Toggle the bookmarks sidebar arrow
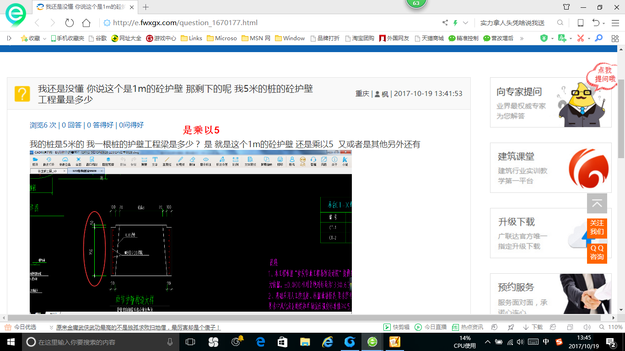Image resolution: width=625 pixels, height=351 pixels. tap(9, 38)
